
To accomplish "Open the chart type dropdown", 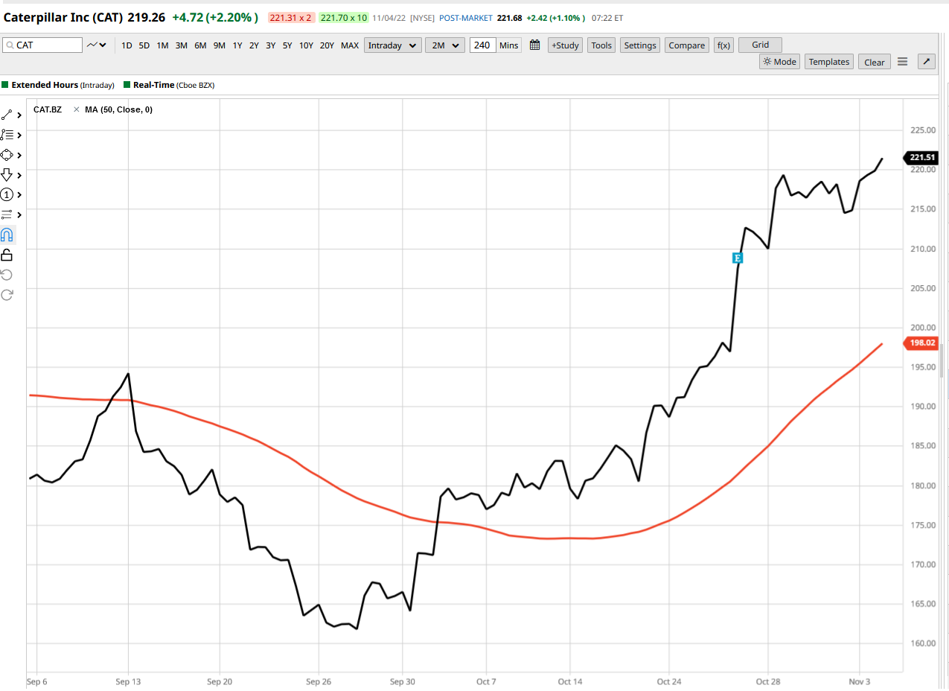I will pyautogui.click(x=97, y=45).
